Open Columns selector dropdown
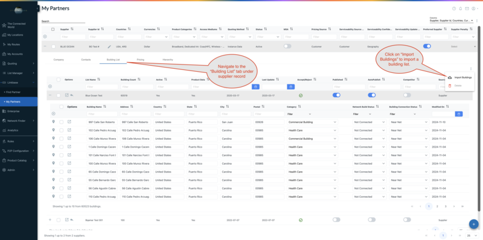The width and height of the screenshot is (483, 240). (452, 21)
